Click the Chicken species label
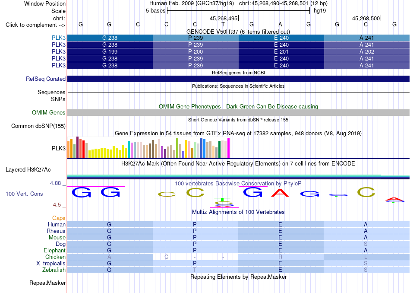The image size is (410, 293). point(55,257)
